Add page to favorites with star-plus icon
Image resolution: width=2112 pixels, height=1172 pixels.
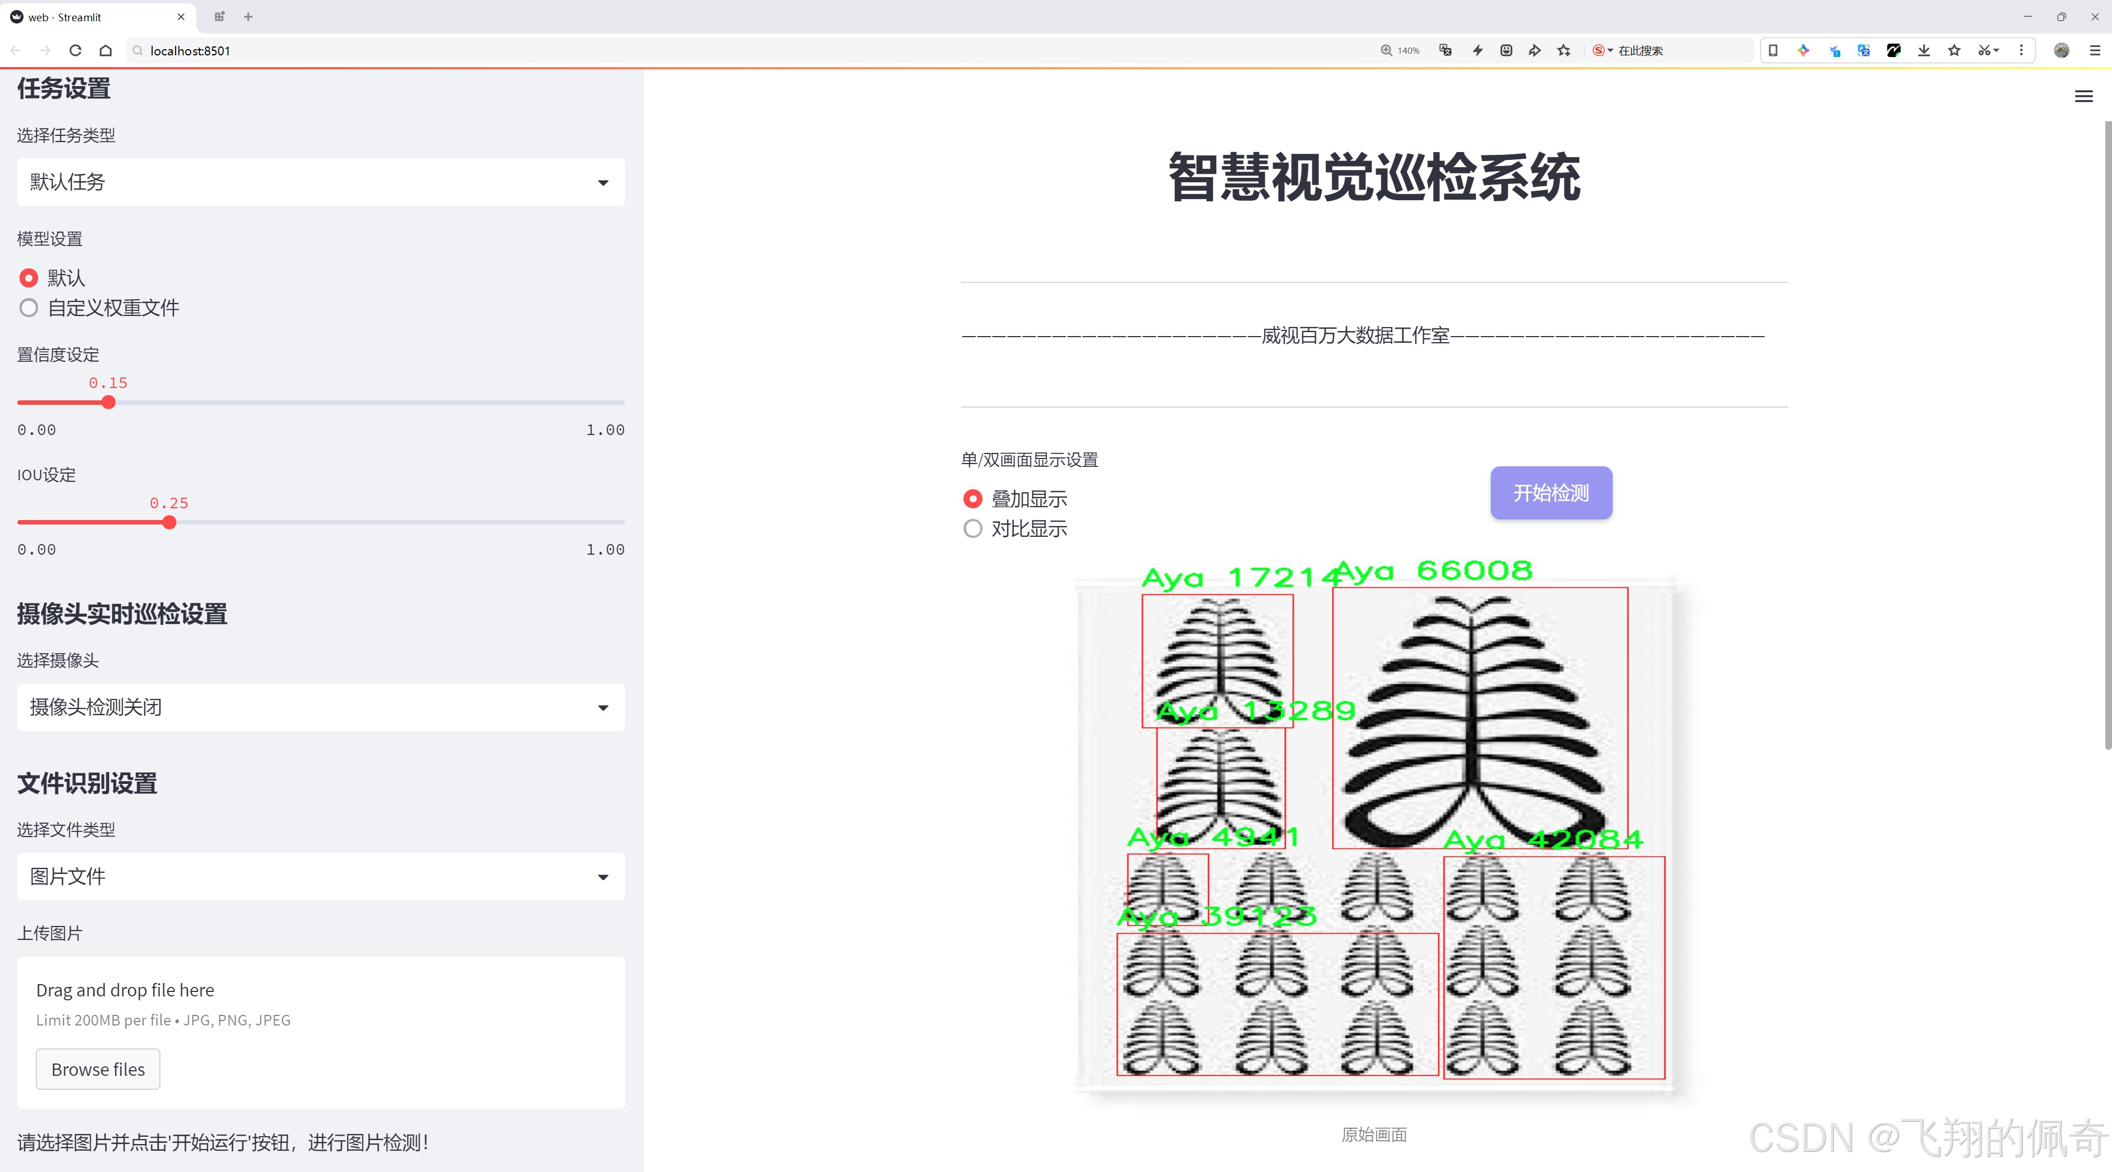(1565, 50)
